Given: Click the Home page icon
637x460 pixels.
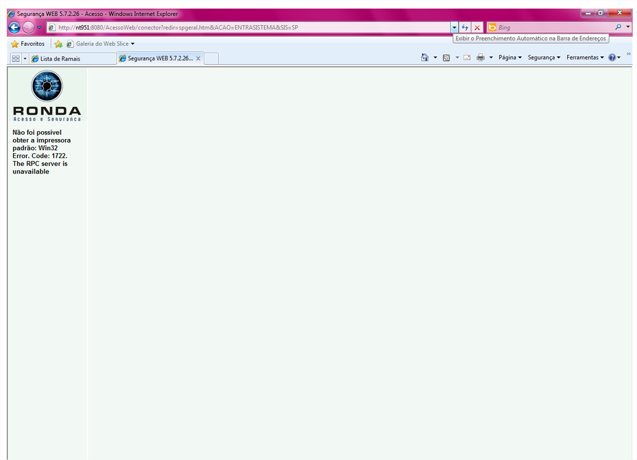Looking at the screenshot, I should [424, 58].
